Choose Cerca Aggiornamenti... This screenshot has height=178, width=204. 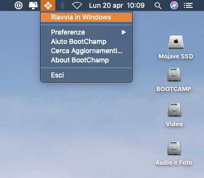tap(86, 51)
